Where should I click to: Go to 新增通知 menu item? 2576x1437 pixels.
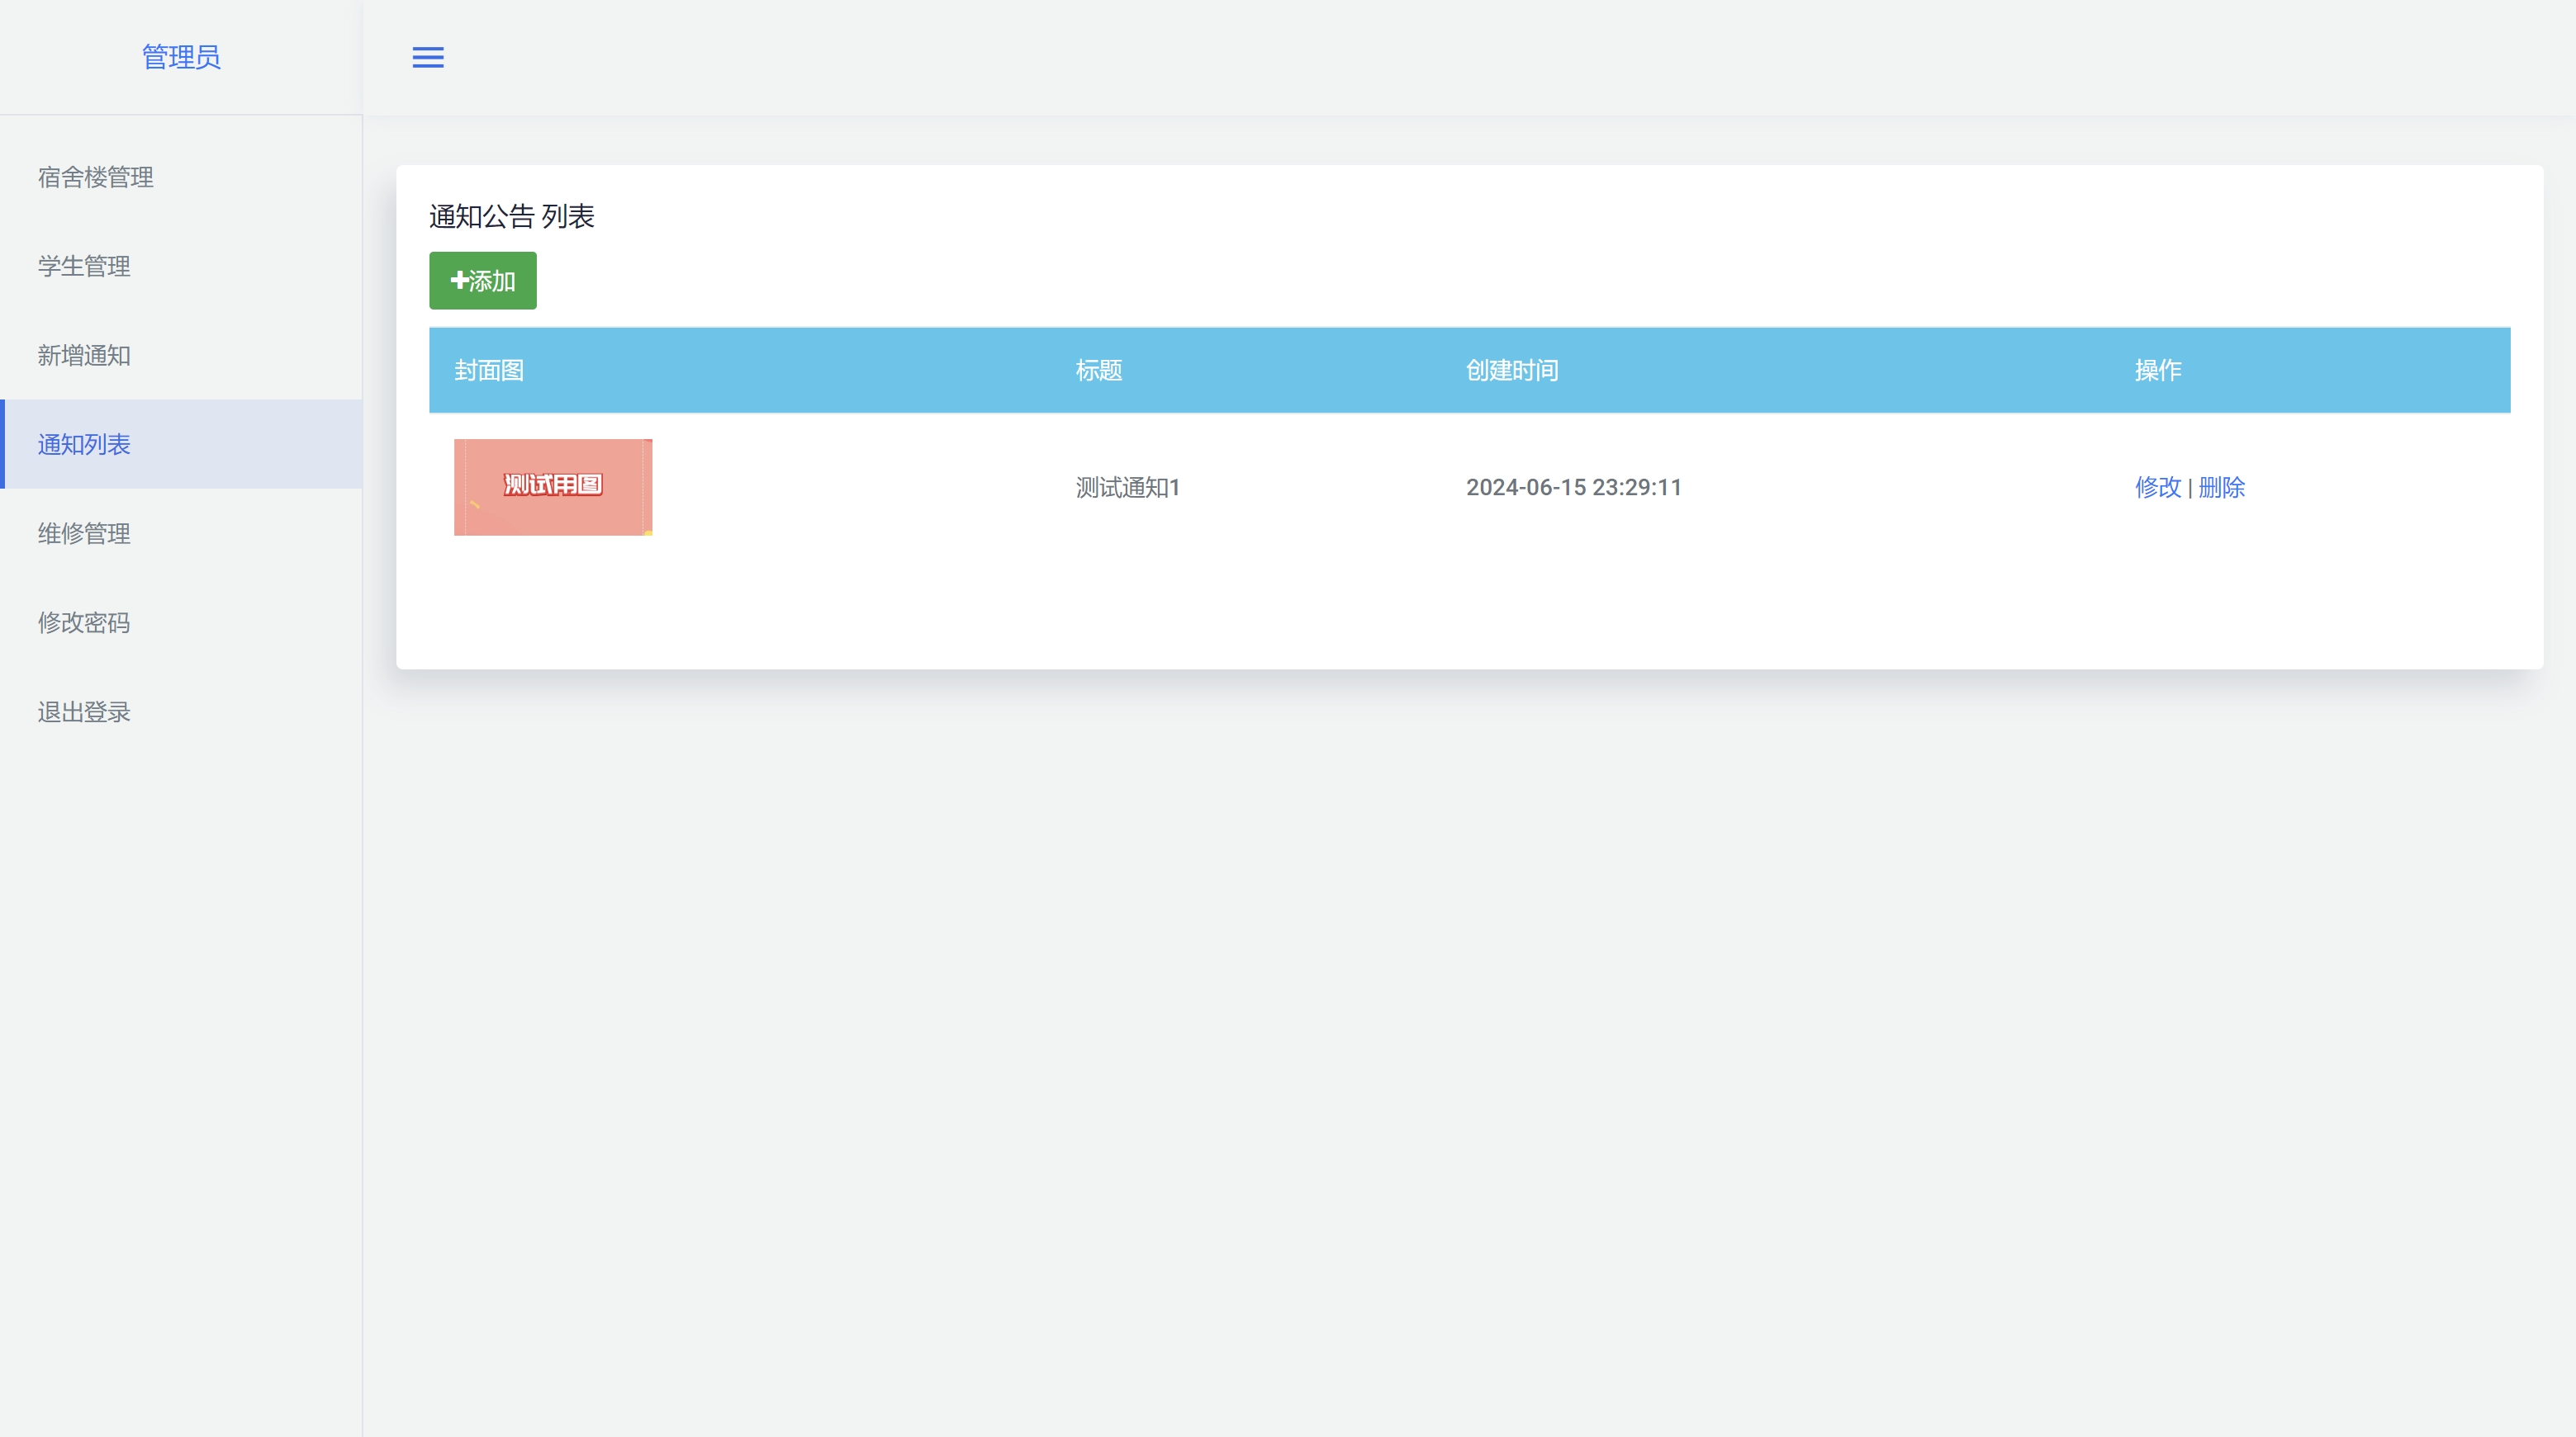[84, 355]
